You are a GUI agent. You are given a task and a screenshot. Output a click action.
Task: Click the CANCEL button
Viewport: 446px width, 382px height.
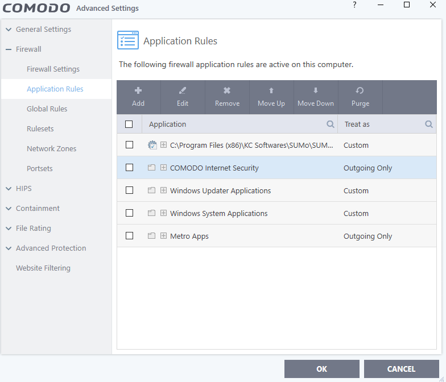point(401,369)
